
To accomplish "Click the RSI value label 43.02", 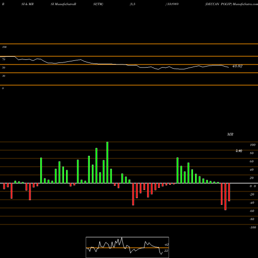I will click(x=237, y=66).
